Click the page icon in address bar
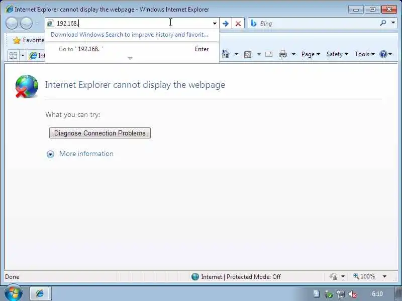Screen dimensions: 402x301 (50, 24)
